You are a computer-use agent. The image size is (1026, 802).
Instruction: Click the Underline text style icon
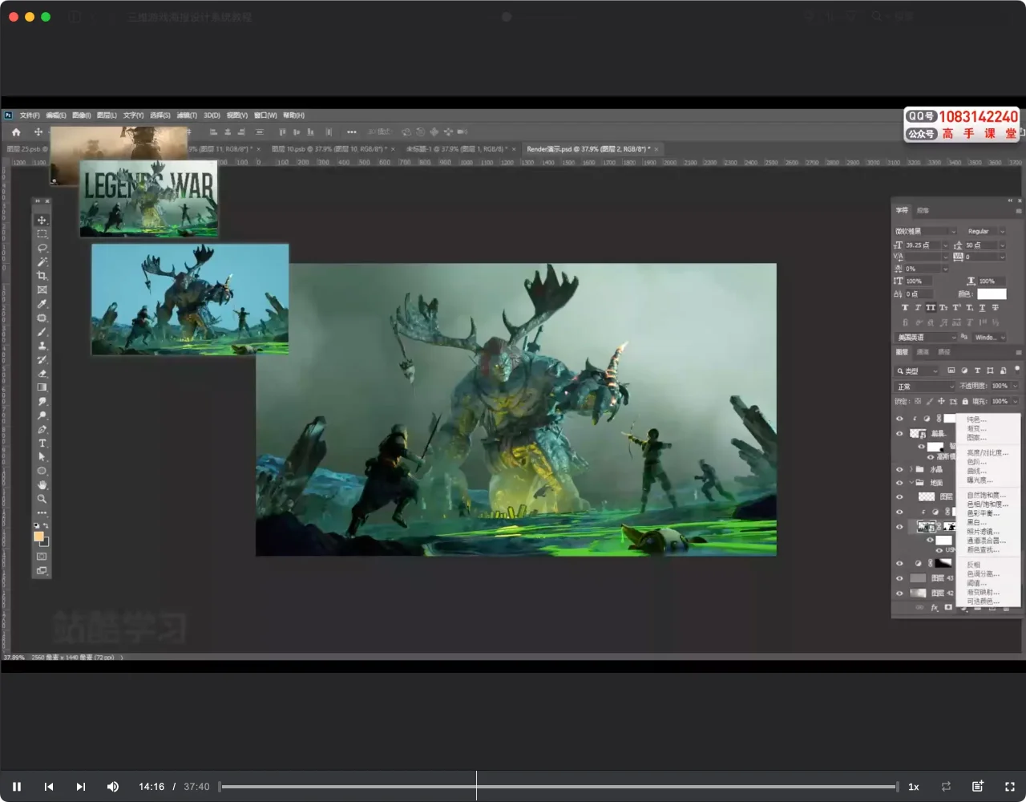[982, 307]
